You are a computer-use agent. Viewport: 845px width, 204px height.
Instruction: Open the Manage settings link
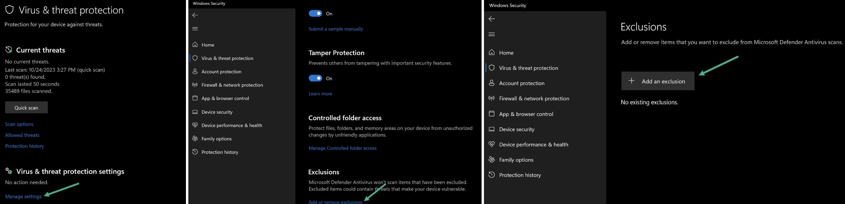click(23, 196)
